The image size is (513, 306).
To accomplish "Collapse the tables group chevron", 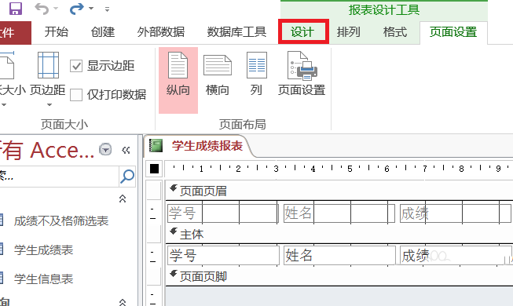I will tap(123, 199).
